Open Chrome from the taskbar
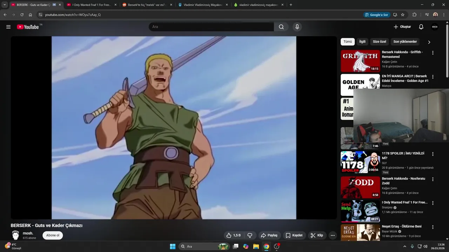 pos(266,246)
